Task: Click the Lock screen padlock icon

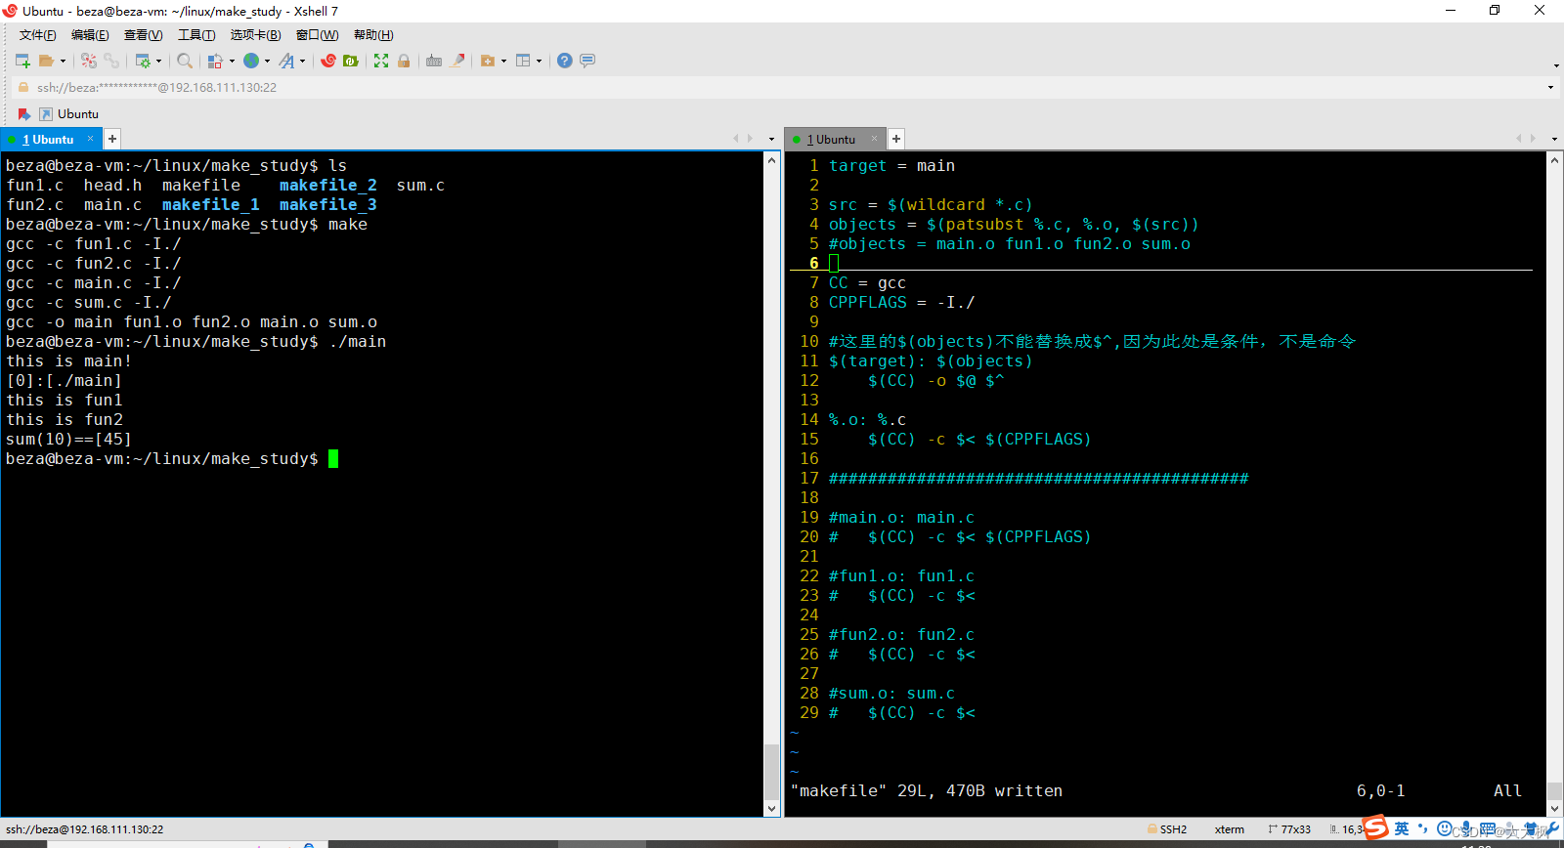Action: [404, 61]
